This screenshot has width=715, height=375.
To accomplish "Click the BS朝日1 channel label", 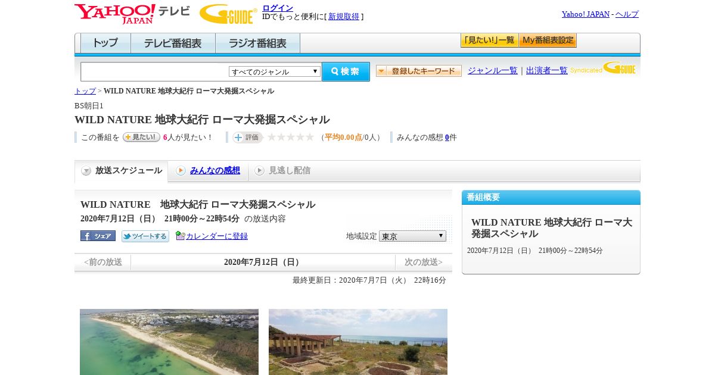I will tap(89, 106).
